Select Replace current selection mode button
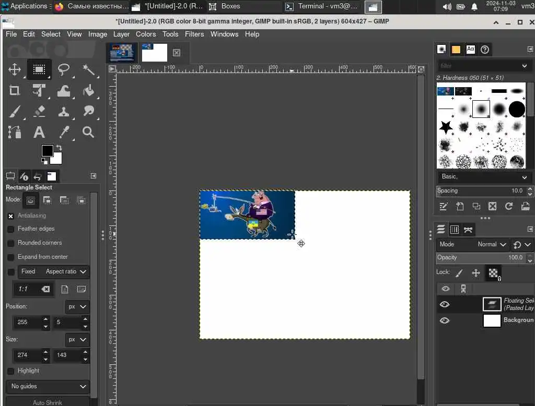Viewport: 535px width, 406px height. tap(30, 200)
